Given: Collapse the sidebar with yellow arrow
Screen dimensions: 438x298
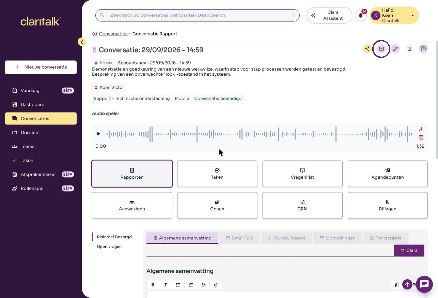Looking at the screenshot, I should pos(82,42).
